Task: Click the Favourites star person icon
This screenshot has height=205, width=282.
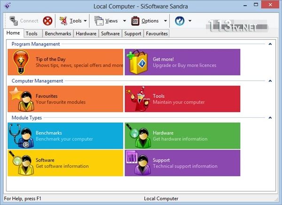Action: pyautogui.click(x=22, y=99)
